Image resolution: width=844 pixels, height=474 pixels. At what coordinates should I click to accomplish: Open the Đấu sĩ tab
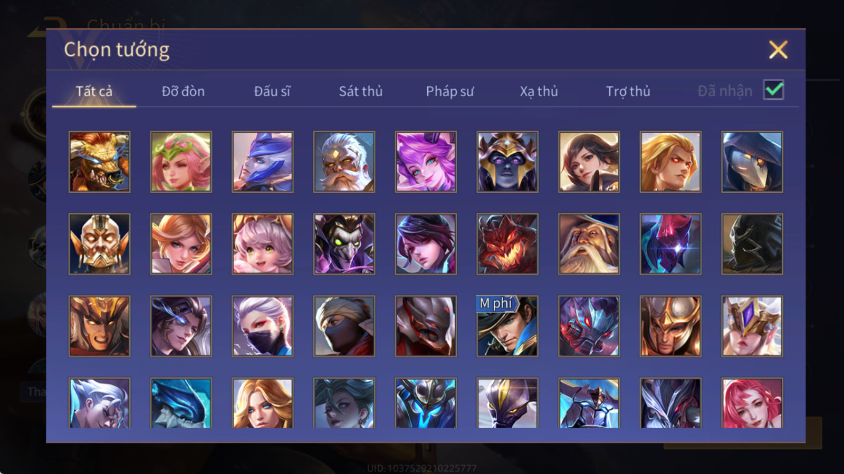coord(272,91)
